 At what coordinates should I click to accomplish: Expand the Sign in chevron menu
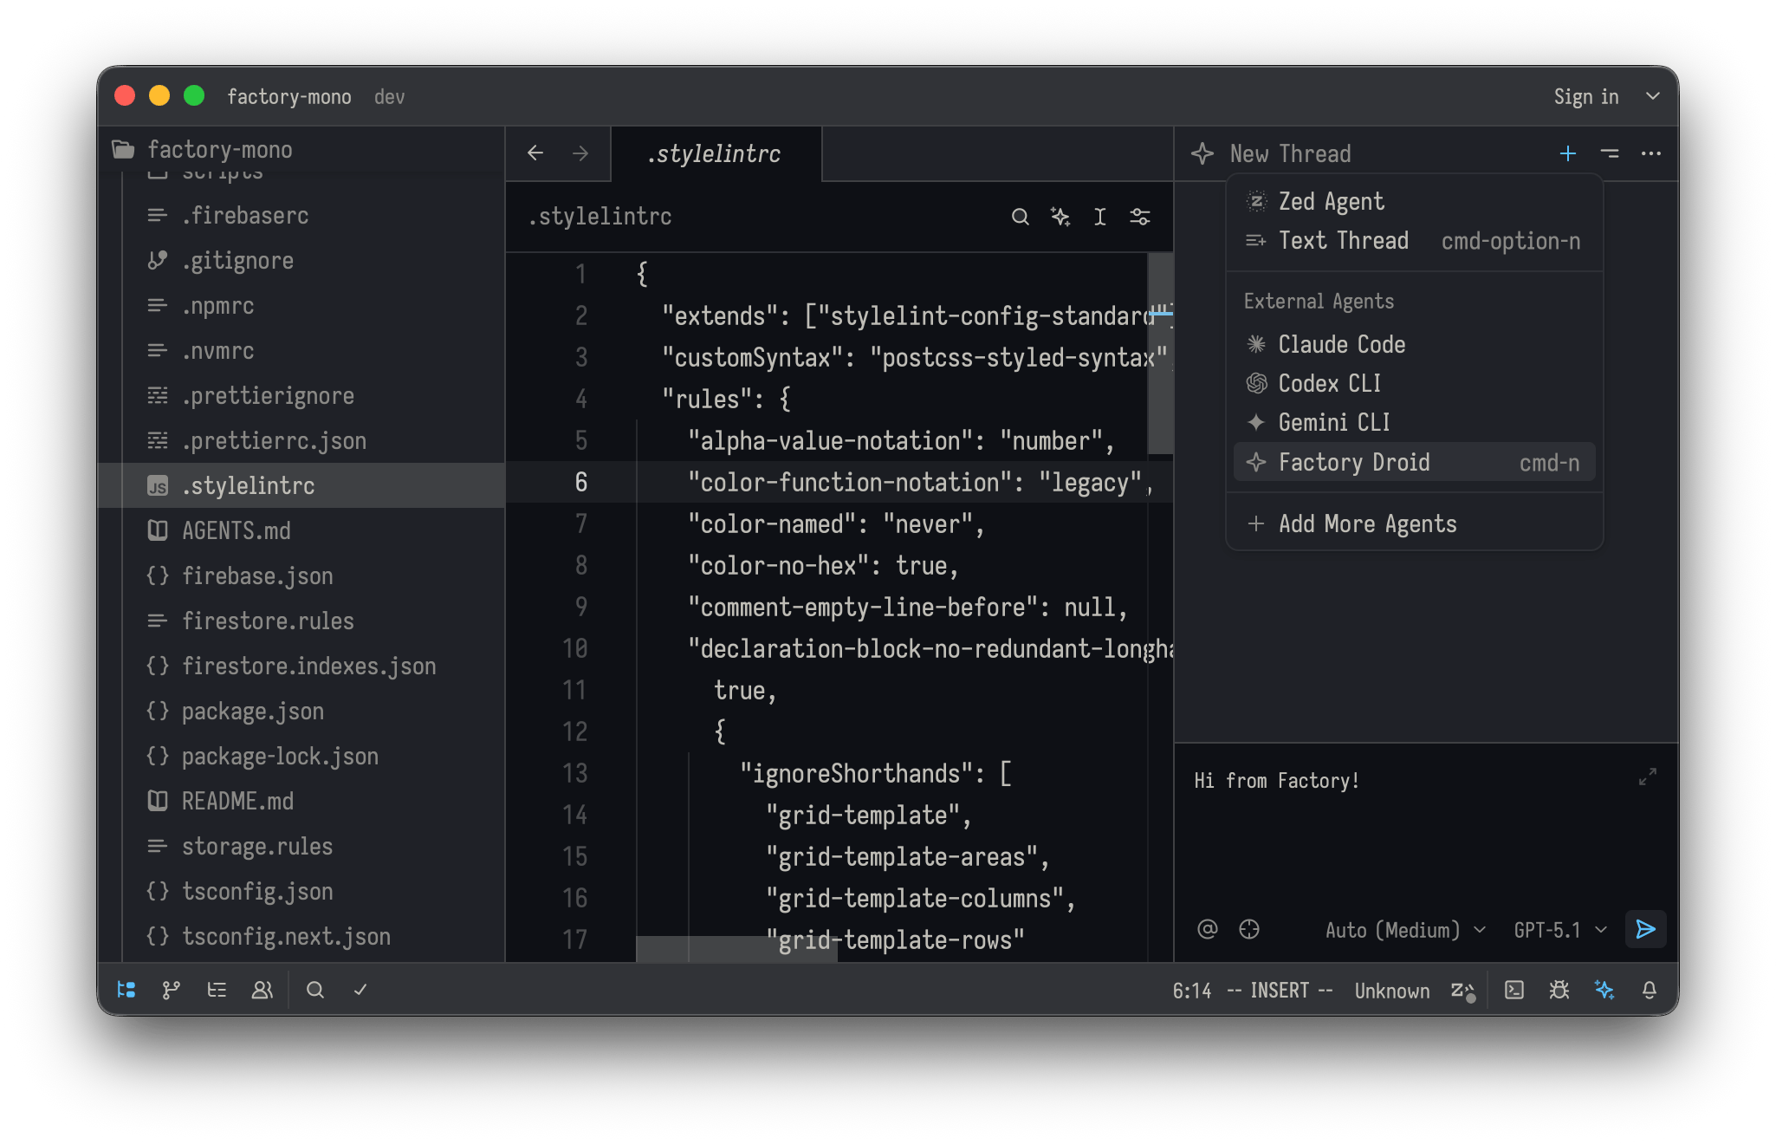point(1653,96)
